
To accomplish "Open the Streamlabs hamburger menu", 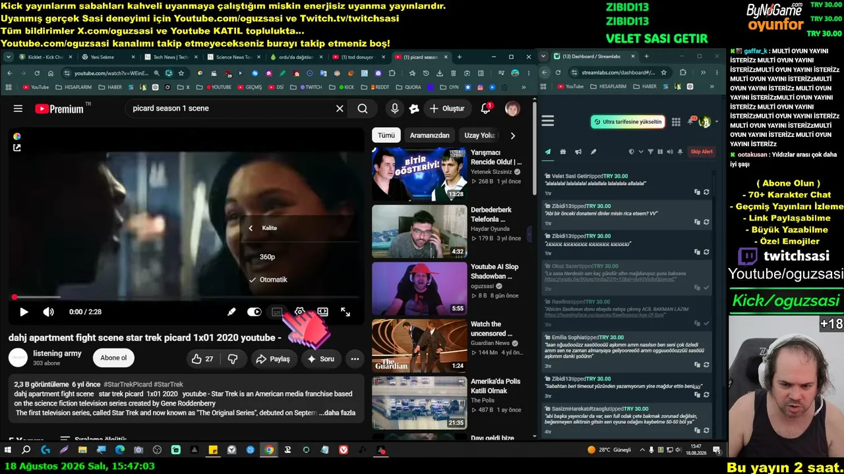I will (547, 120).
